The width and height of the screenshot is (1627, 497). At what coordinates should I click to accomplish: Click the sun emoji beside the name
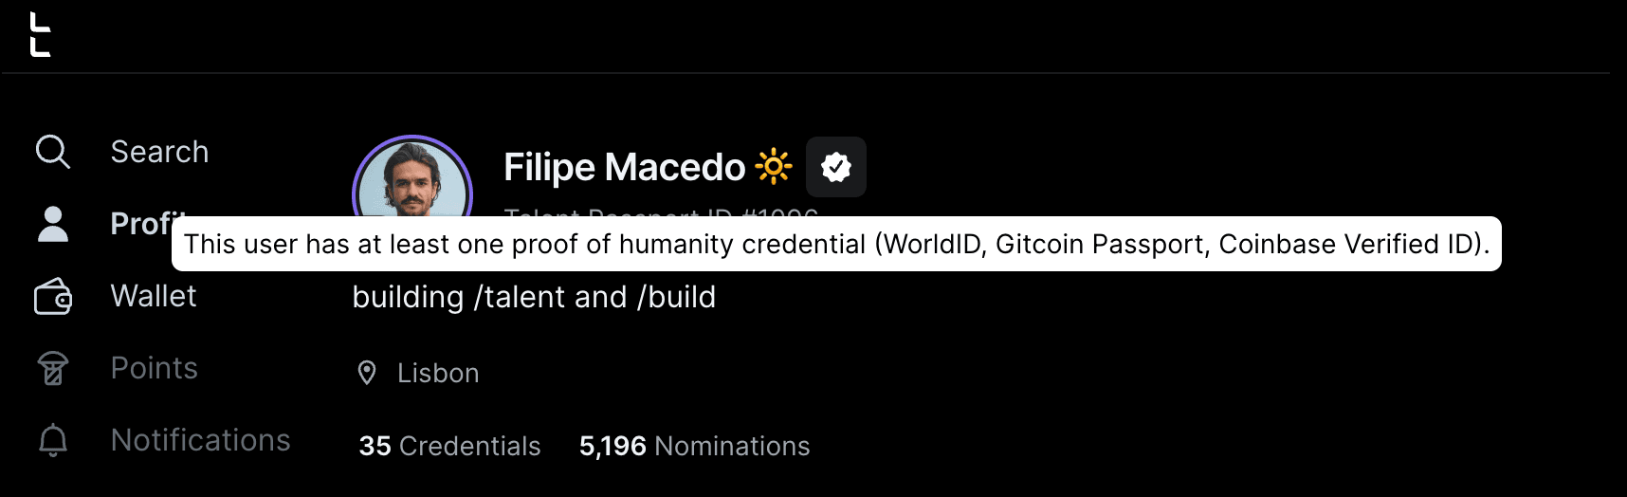774,167
